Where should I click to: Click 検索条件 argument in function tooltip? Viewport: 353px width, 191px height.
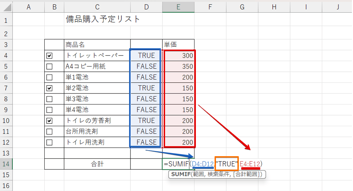(219, 174)
